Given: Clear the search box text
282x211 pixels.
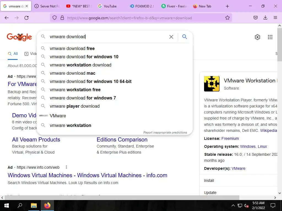Looking at the screenshot, I should point(171,37).
